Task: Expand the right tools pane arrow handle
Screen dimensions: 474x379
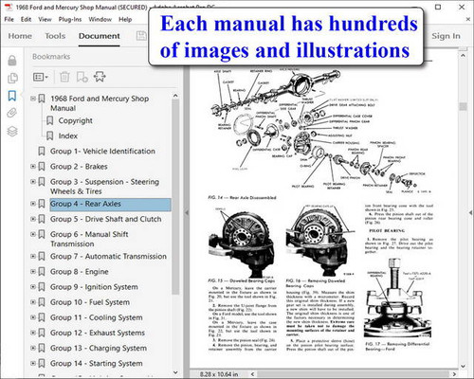Action: 471,213
